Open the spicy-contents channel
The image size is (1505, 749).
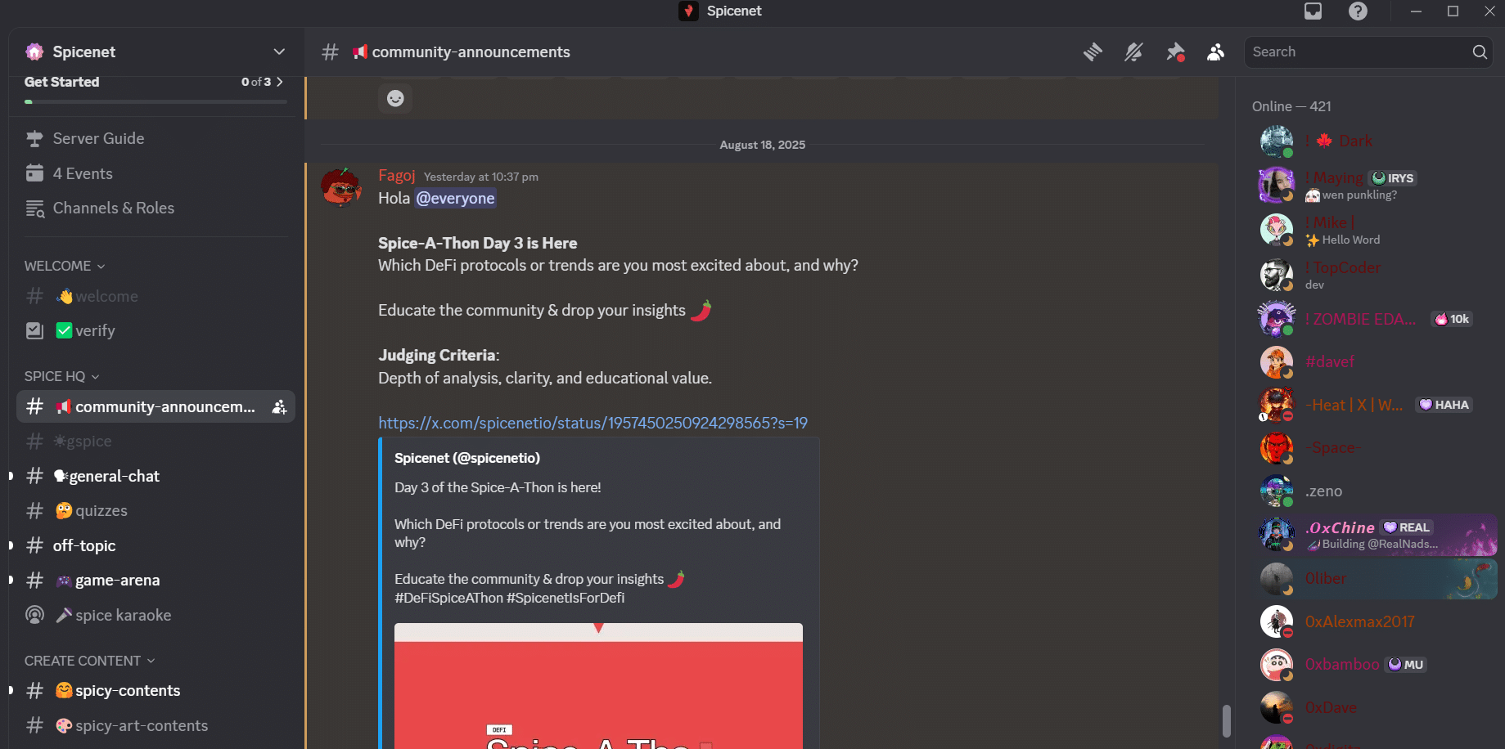click(x=155, y=690)
